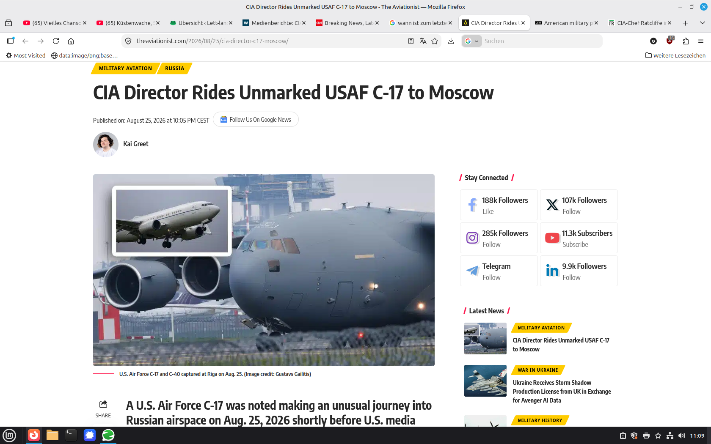Open the sidebar toggle icon
The image size is (711, 444).
pos(10,41)
